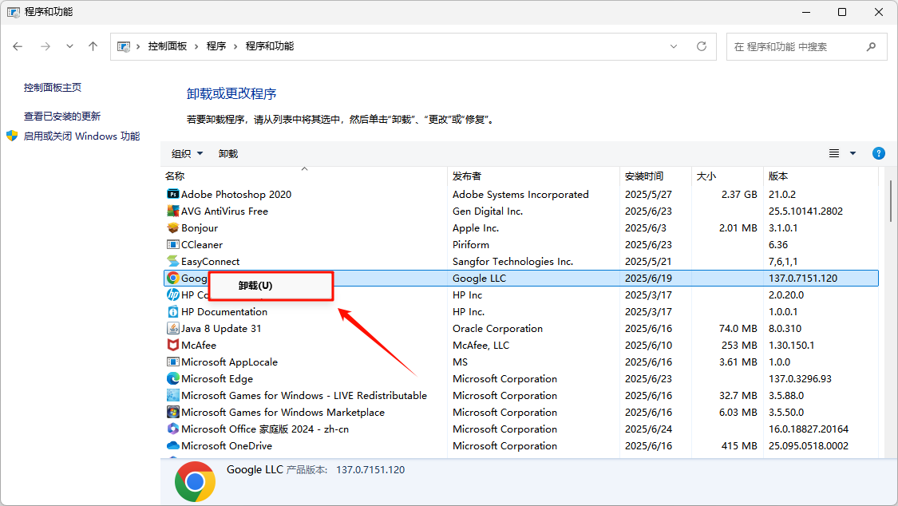Click the window title bar program icon

click(14, 12)
